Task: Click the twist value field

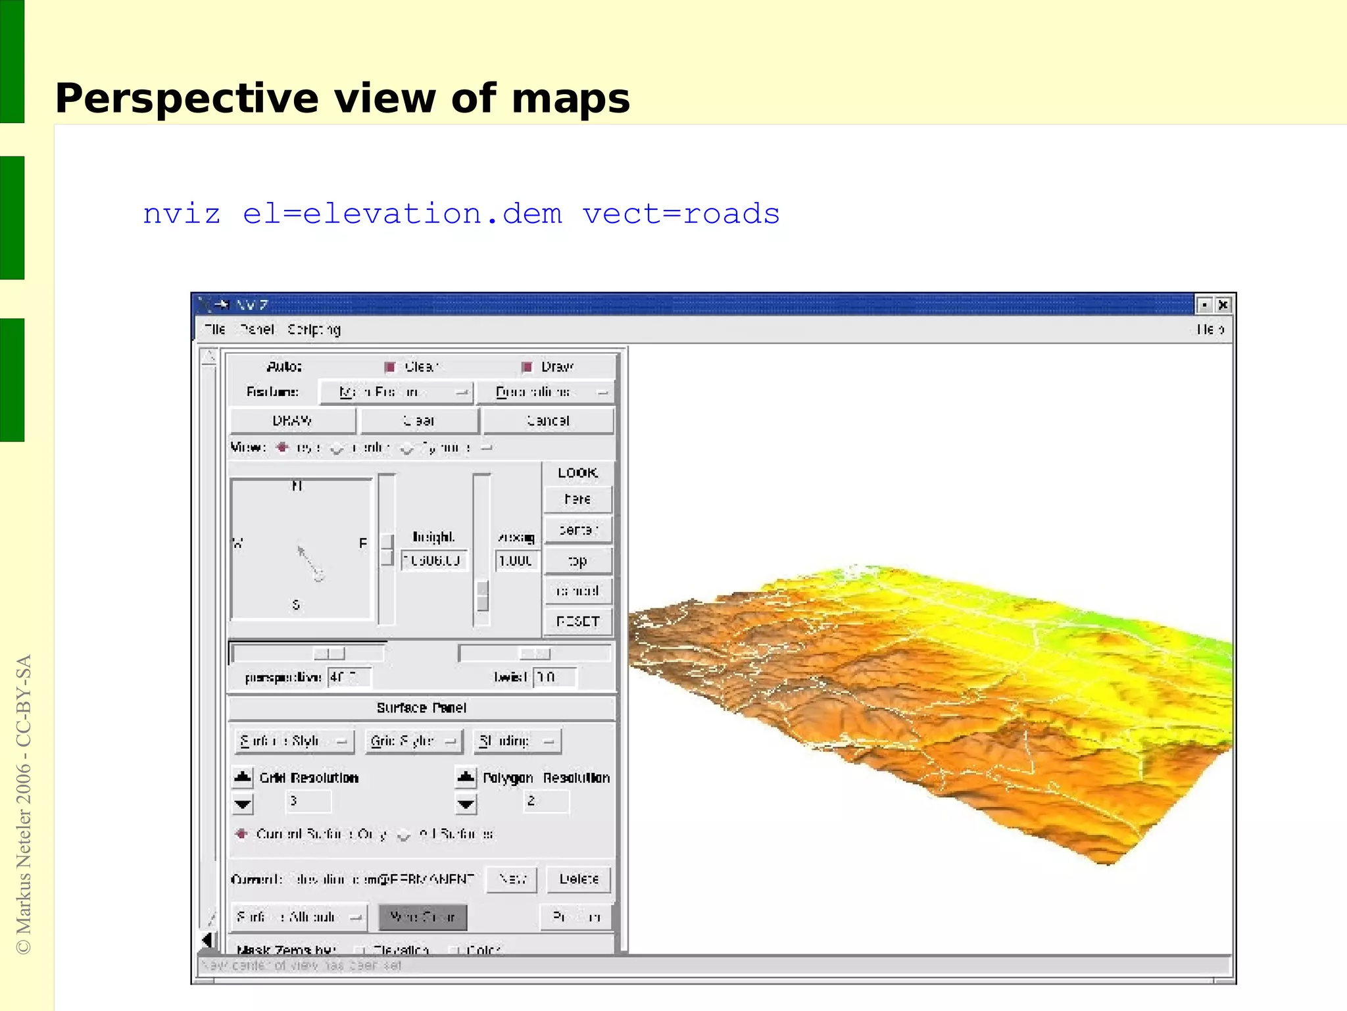Action: coord(555,677)
